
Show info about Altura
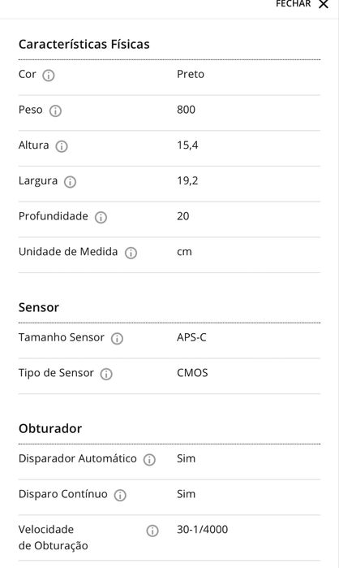click(62, 146)
